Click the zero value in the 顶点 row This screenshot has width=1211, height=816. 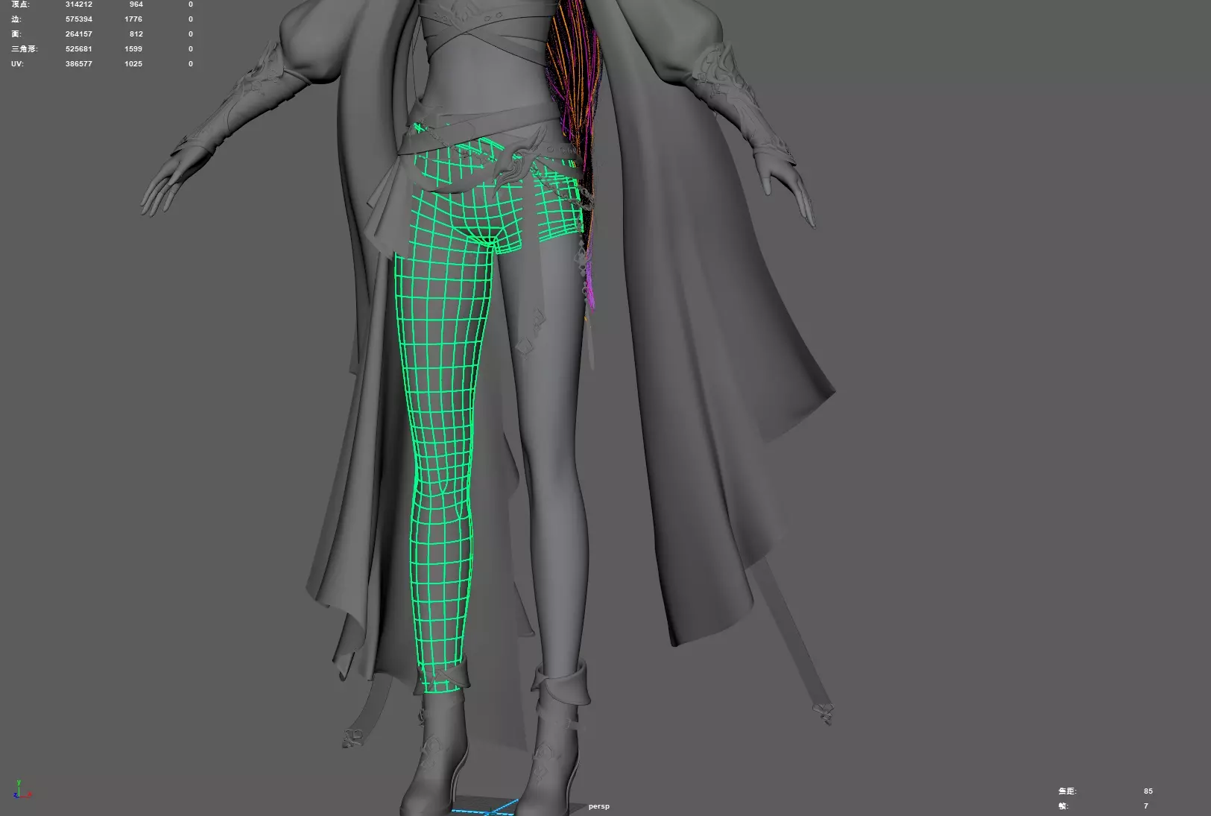pyautogui.click(x=191, y=4)
